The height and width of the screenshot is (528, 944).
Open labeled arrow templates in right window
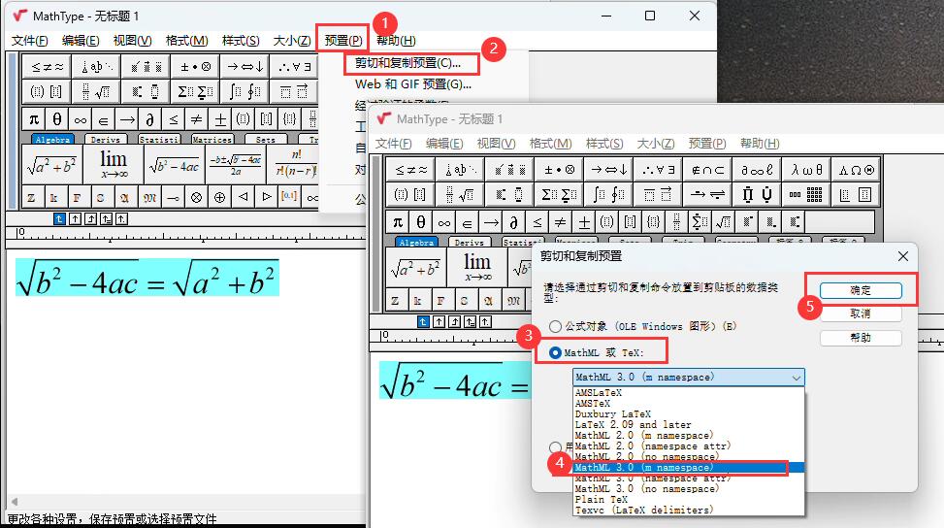708,194
